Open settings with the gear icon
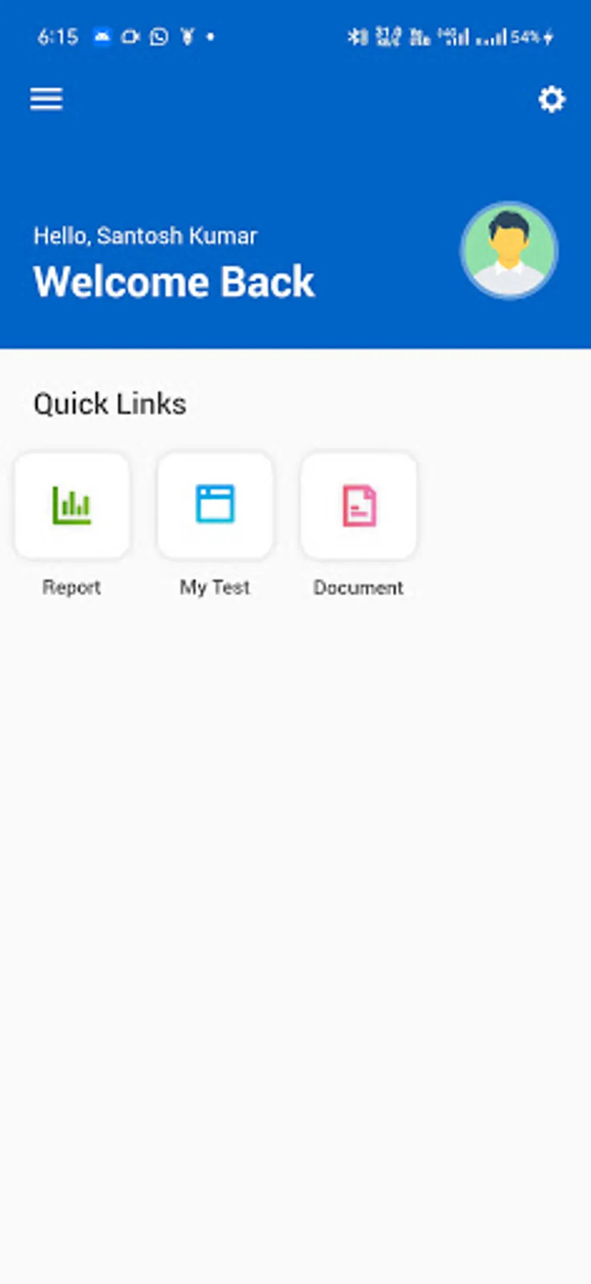Screen dimensions: 591x1284 coord(552,99)
